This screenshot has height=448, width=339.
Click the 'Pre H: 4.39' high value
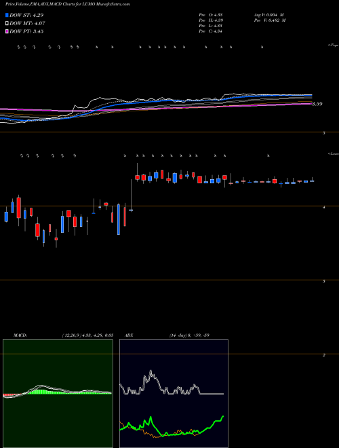point(211,20)
